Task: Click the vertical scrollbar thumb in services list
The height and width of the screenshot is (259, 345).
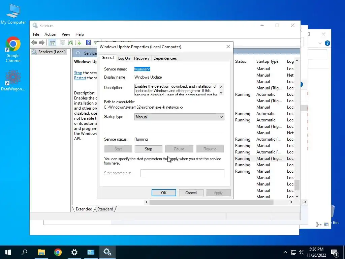Action: click(x=297, y=185)
